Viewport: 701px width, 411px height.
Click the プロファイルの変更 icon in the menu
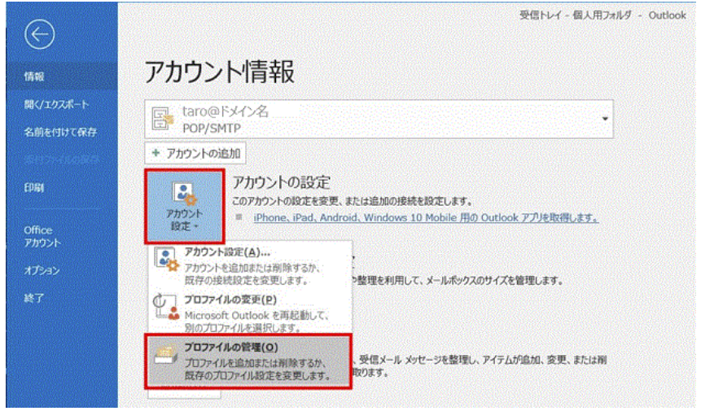point(166,308)
